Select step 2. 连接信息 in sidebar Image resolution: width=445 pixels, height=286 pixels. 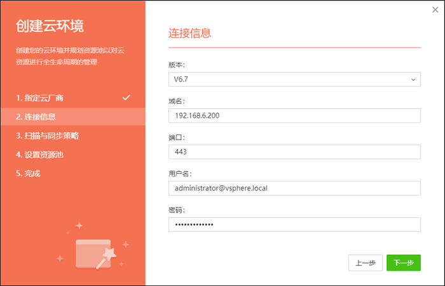click(36, 117)
